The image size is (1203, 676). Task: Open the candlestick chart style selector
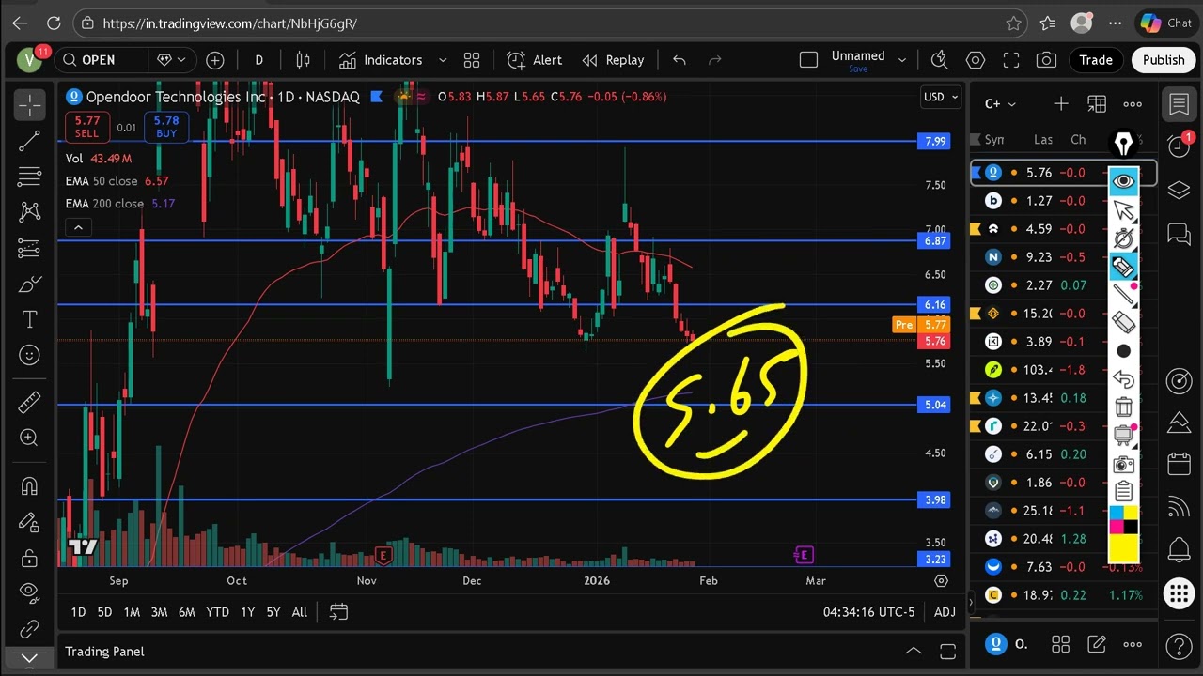pyautogui.click(x=303, y=60)
